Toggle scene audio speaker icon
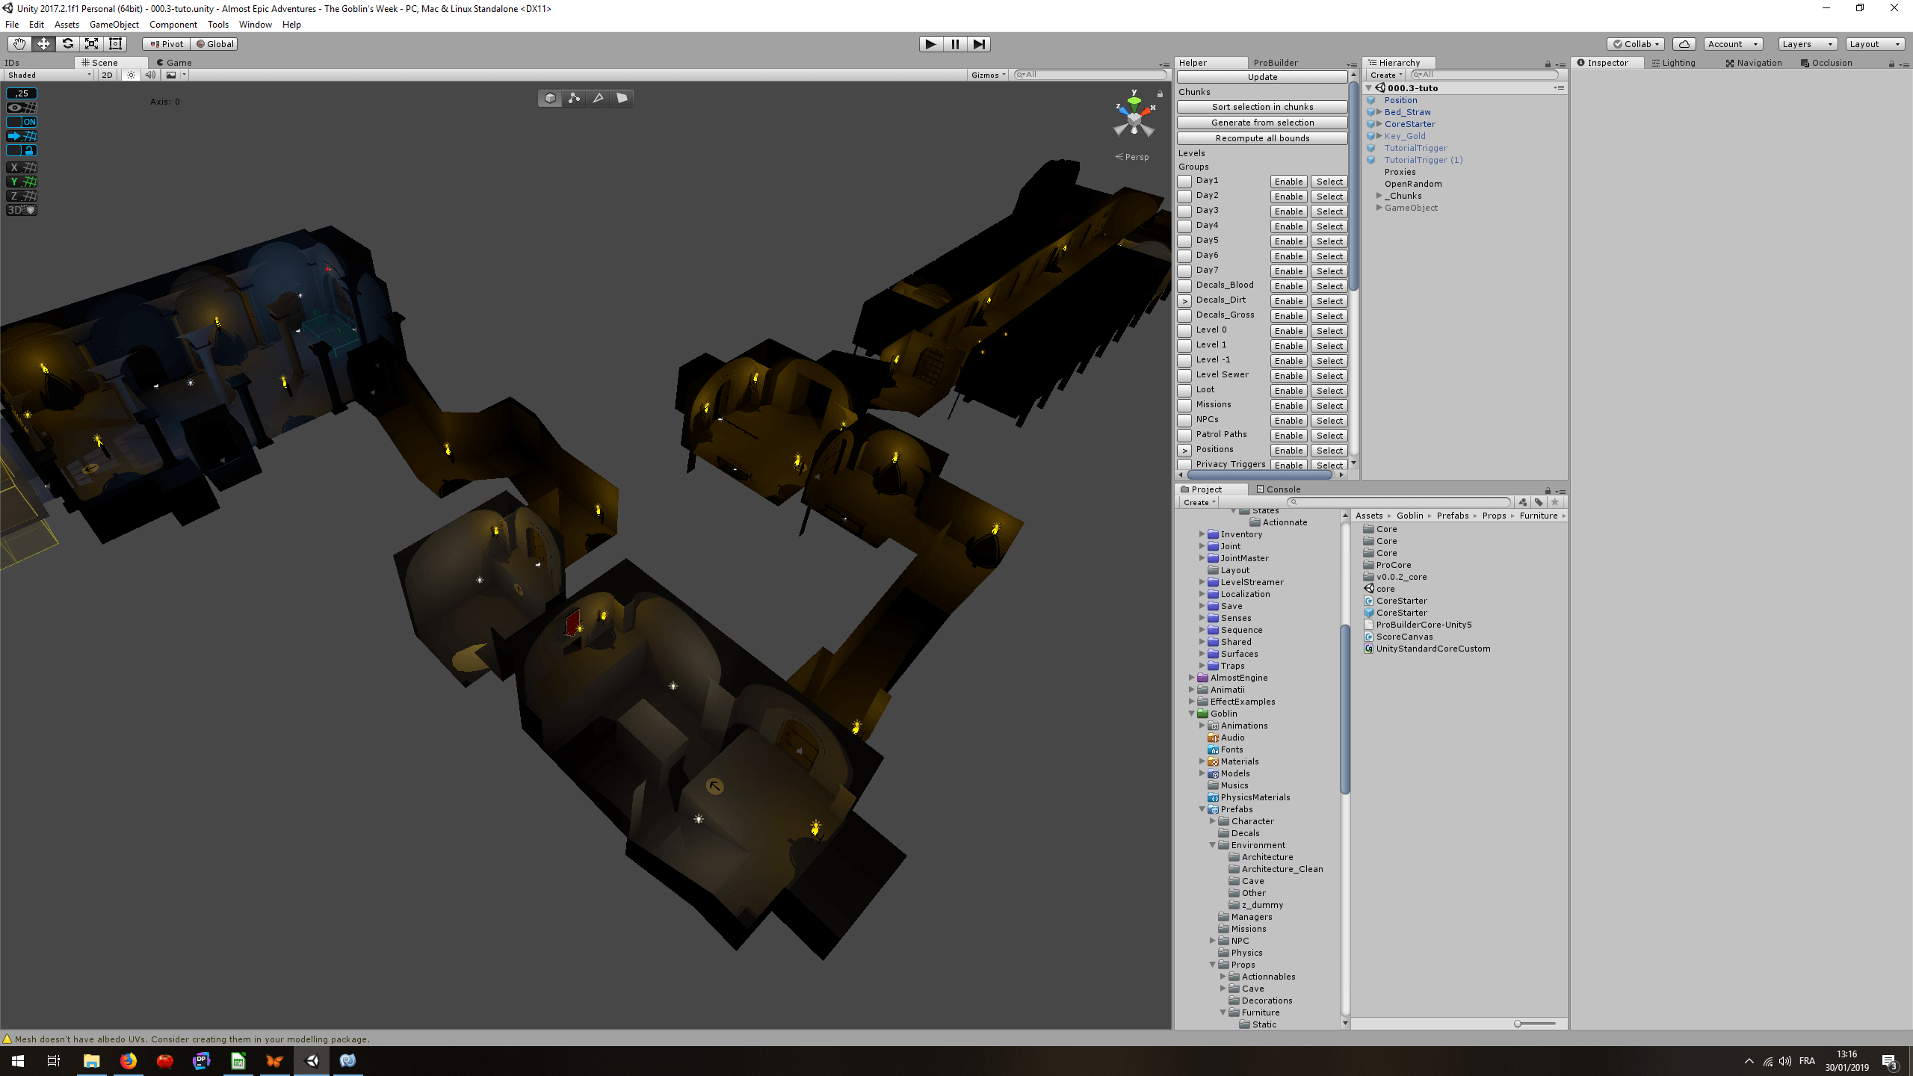The width and height of the screenshot is (1913, 1076). [x=150, y=75]
